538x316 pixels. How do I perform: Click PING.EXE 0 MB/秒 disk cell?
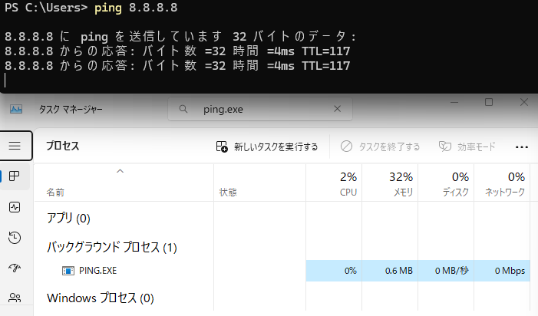point(446,271)
